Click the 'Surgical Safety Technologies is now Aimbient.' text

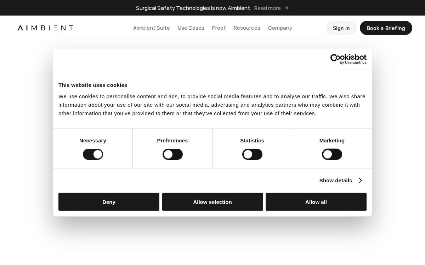point(194,8)
